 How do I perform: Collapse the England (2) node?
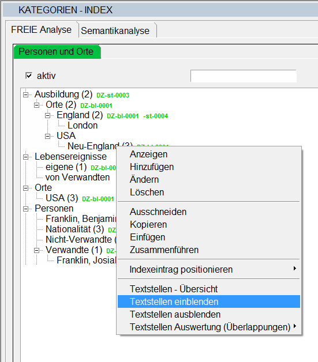pos(47,115)
